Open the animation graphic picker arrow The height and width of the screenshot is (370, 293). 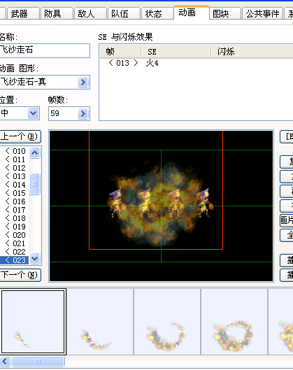tap(83, 82)
